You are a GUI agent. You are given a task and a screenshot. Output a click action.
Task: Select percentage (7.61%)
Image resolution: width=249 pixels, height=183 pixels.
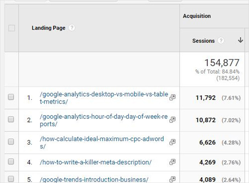click(x=231, y=98)
